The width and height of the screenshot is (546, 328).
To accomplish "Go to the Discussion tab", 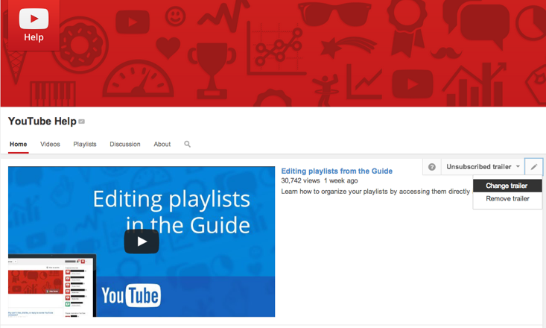I will click(125, 145).
